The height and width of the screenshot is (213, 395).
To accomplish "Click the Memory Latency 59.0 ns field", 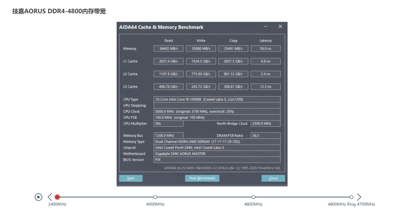I will point(266,48).
